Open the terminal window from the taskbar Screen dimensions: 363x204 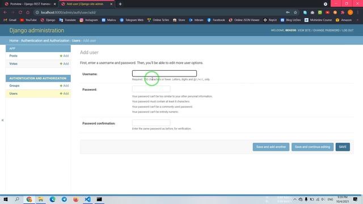[x=99, y=199]
